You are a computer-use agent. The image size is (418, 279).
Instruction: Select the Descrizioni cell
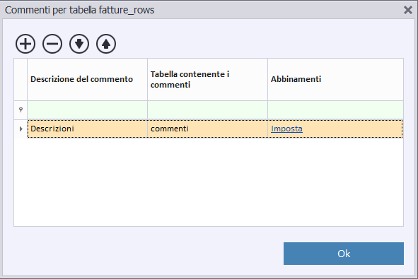pos(87,129)
